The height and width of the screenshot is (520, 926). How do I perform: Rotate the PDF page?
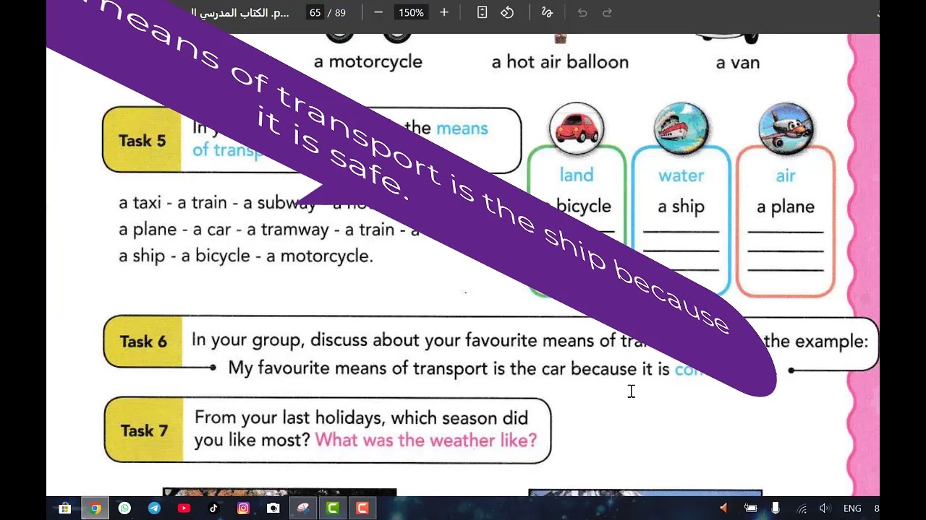507,12
